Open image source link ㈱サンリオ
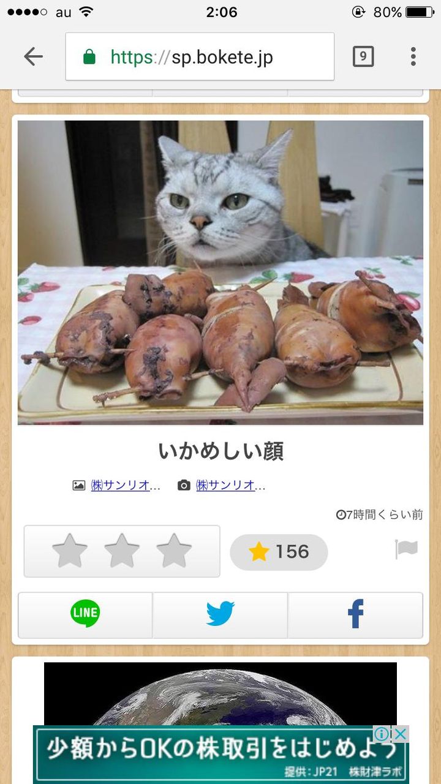 pyautogui.click(x=126, y=485)
